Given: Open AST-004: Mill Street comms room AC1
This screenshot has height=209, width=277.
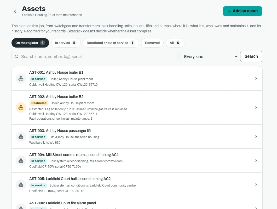Looking at the screenshot, I should [137, 161].
